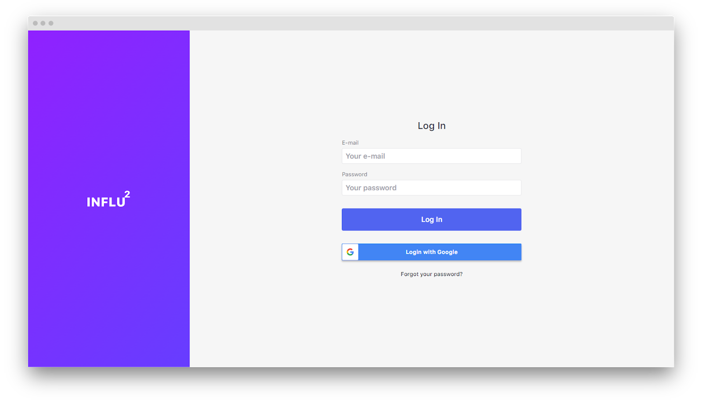Click the word "Forgot" in the password link
This screenshot has height=407, width=702.
click(x=410, y=274)
